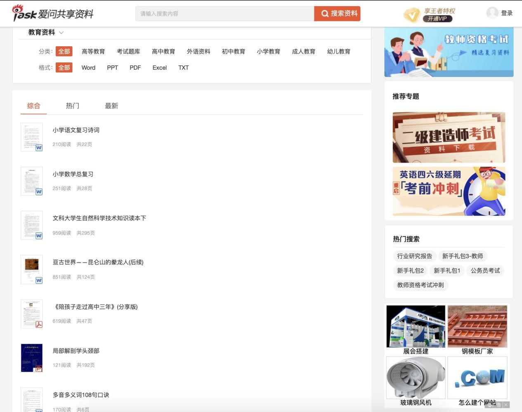Open document 多音多义词108句口诀

pos(81,395)
